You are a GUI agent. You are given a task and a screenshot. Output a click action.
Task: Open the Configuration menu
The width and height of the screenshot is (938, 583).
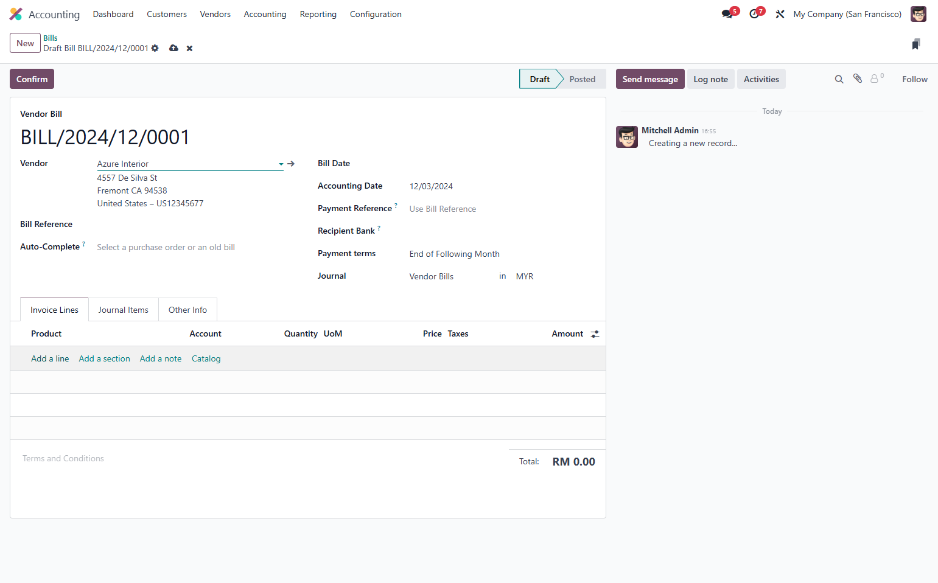coord(376,14)
